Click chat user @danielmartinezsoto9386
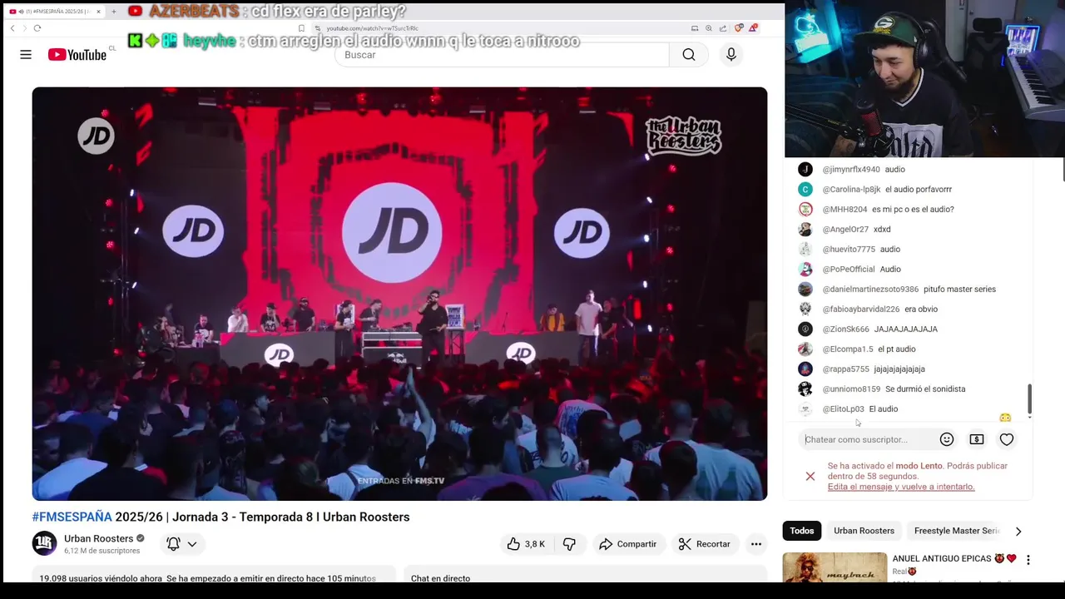 pos(870,290)
